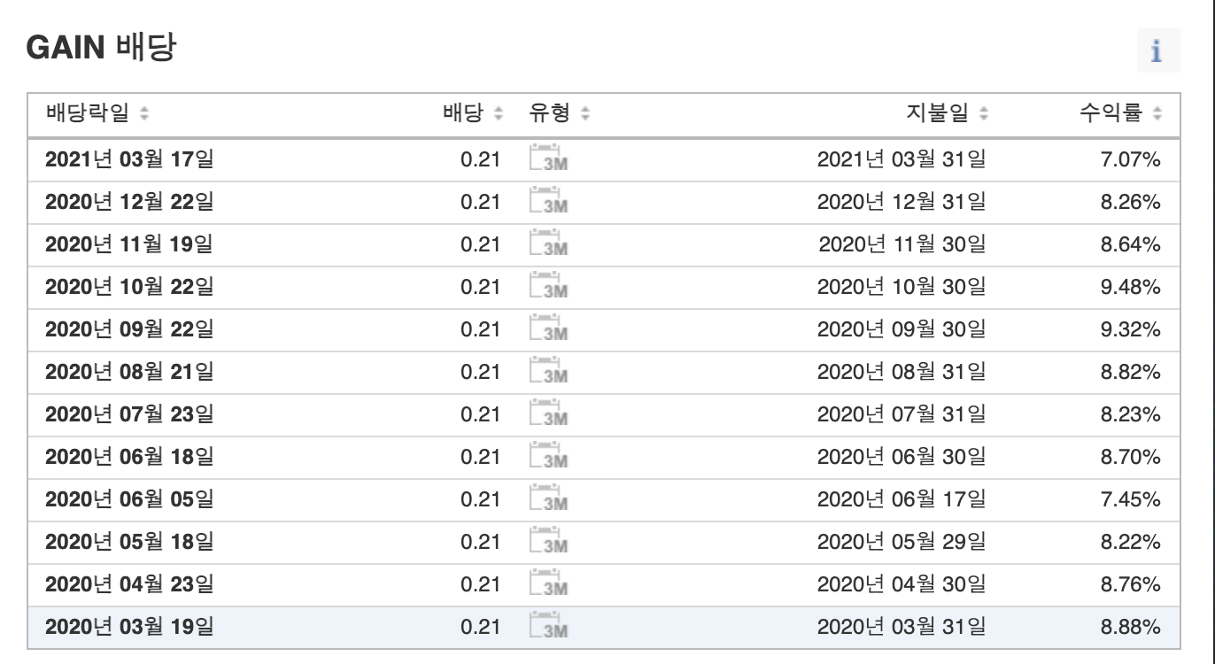Sort by 지불일 column header
The width and height of the screenshot is (1215, 664).
[948, 113]
